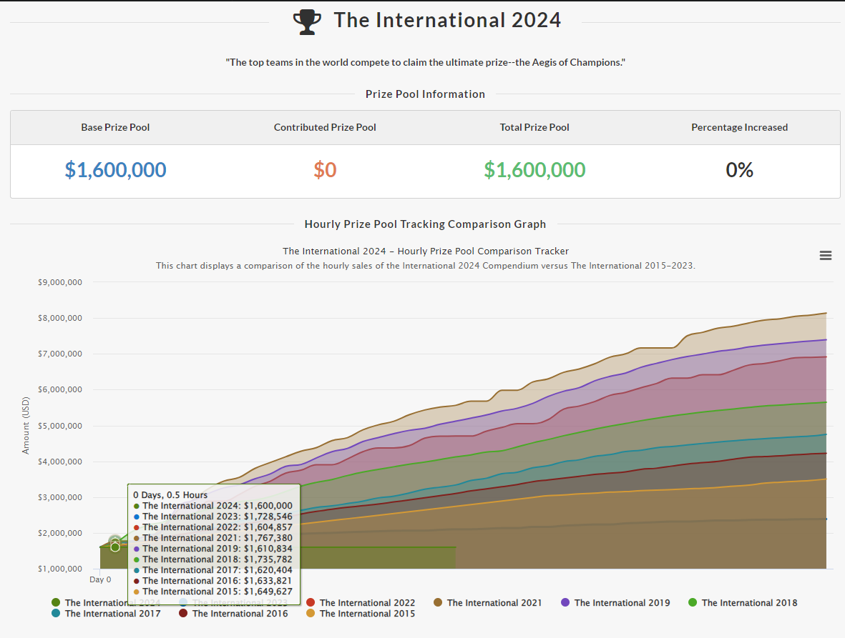Toggle The International 2021 series in legend
Screen dimensions: 845x638
[488, 602]
